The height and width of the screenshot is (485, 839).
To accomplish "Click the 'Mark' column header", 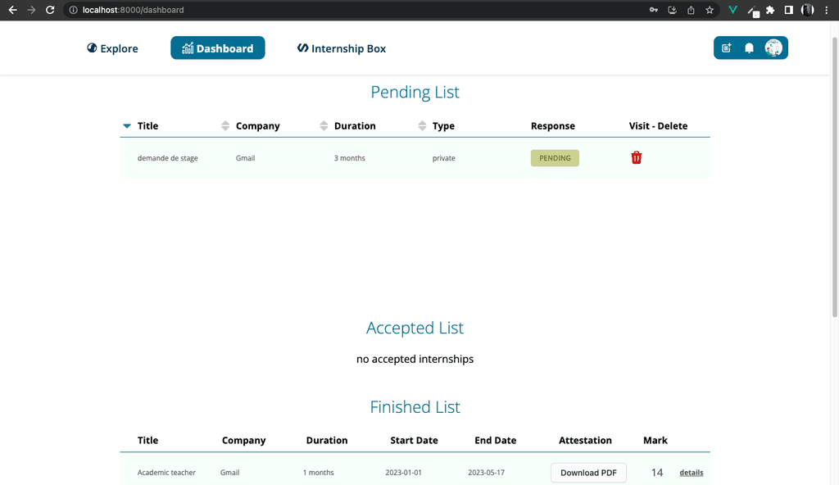I will [655, 440].
